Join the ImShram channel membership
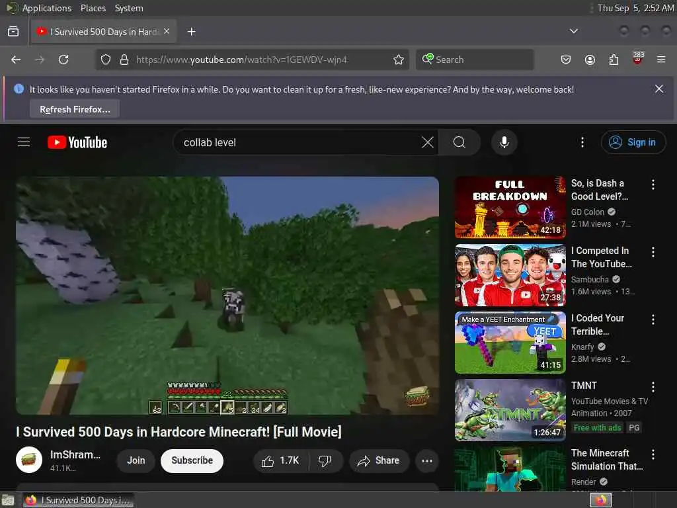677x508 pixels. click(136, 460)
